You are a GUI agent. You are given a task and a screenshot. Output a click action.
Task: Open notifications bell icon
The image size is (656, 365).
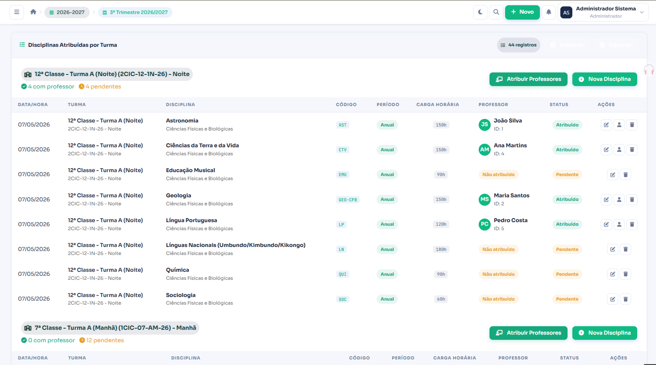coord(549,12)
